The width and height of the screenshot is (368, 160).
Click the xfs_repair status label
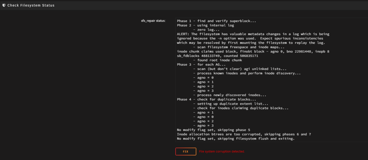pyautogui.click(x=153, y=21)
